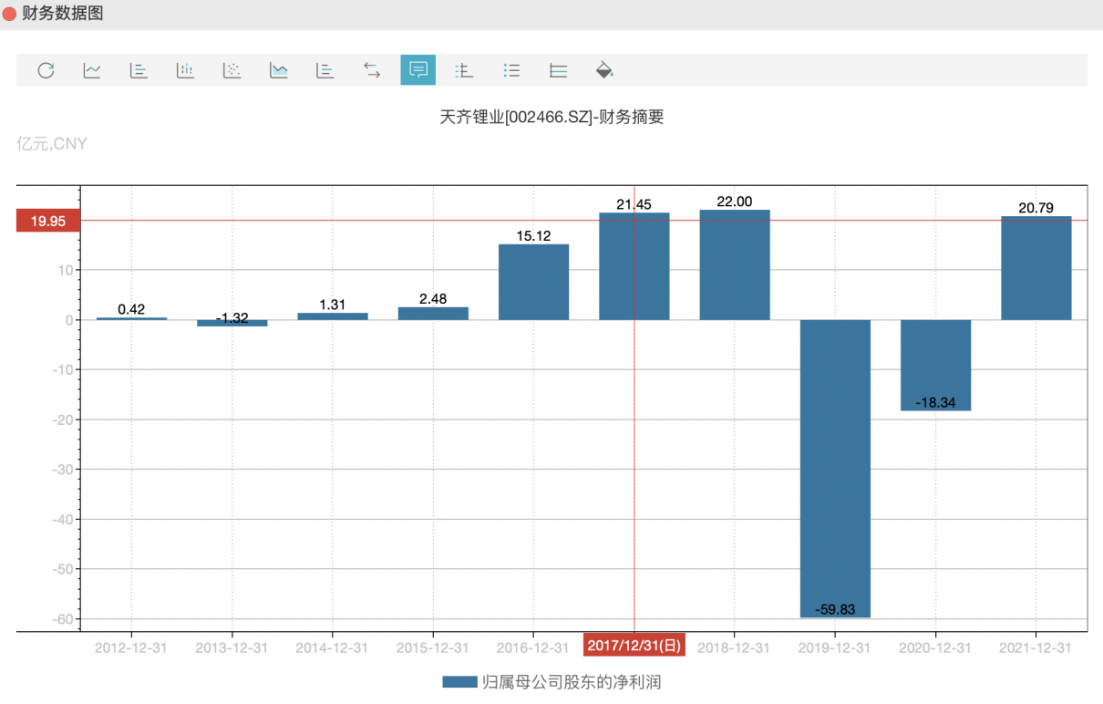
Task: Open the paint bucket fill color tool
Action: coord(604,70)
